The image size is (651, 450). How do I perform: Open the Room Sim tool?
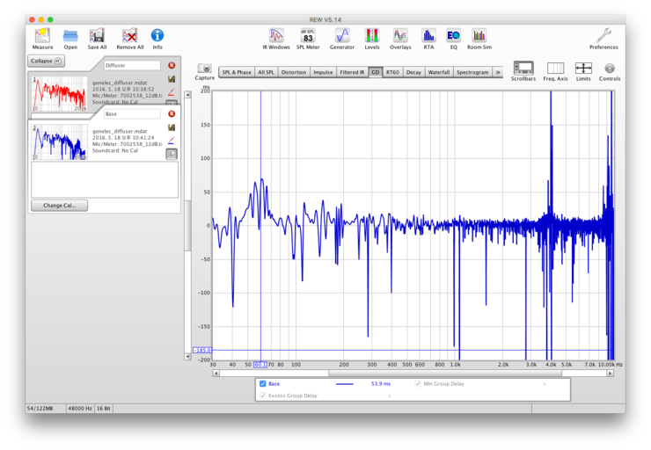[x=479, y=37]
